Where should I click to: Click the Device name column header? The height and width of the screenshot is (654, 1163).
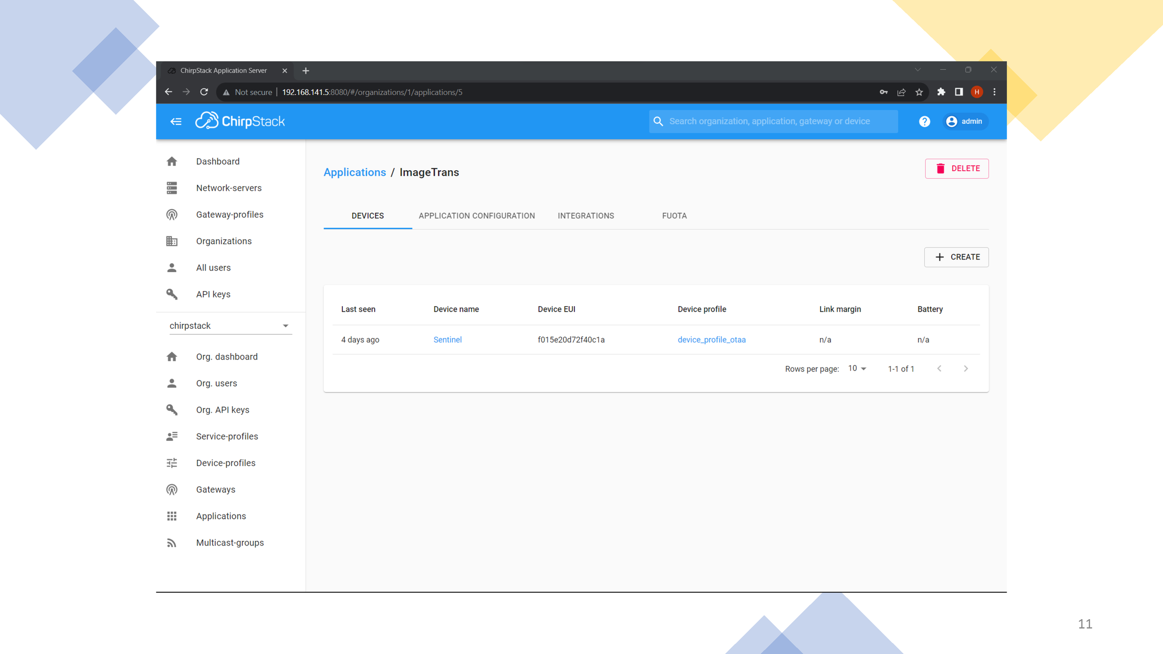point(456,309)
